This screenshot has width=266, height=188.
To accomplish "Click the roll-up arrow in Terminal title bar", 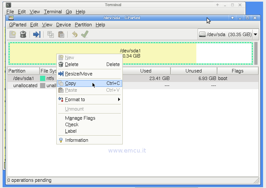I will point(217,5).
